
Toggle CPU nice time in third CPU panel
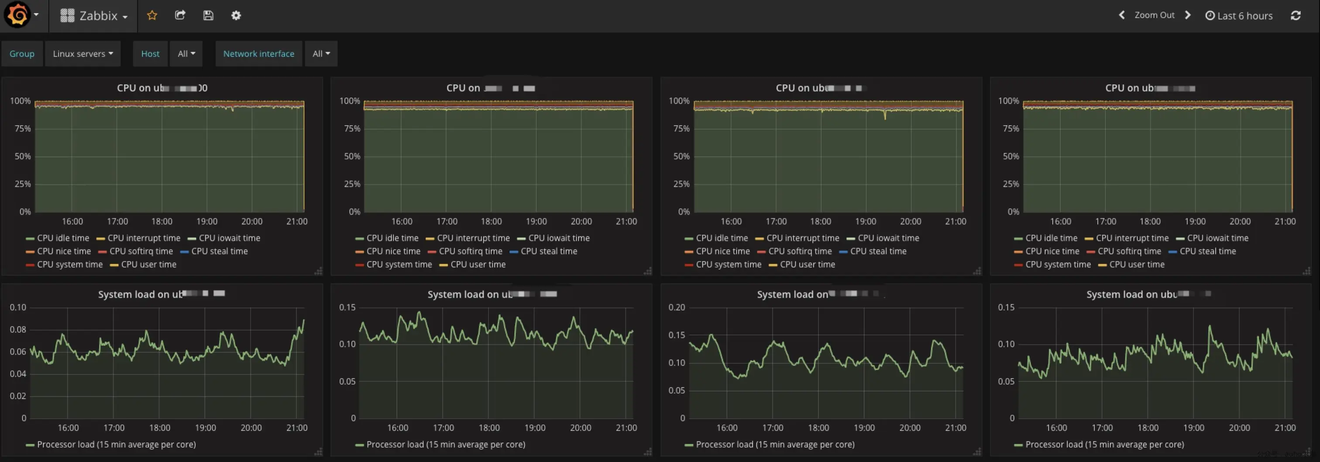coord(723,251)
